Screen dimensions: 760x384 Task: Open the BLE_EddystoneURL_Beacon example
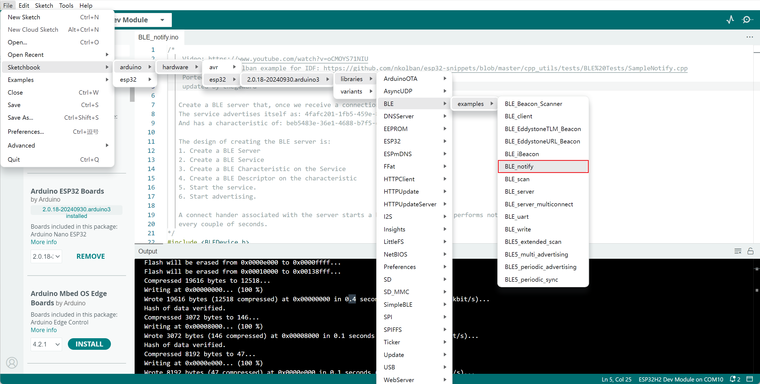click(543, 141)
